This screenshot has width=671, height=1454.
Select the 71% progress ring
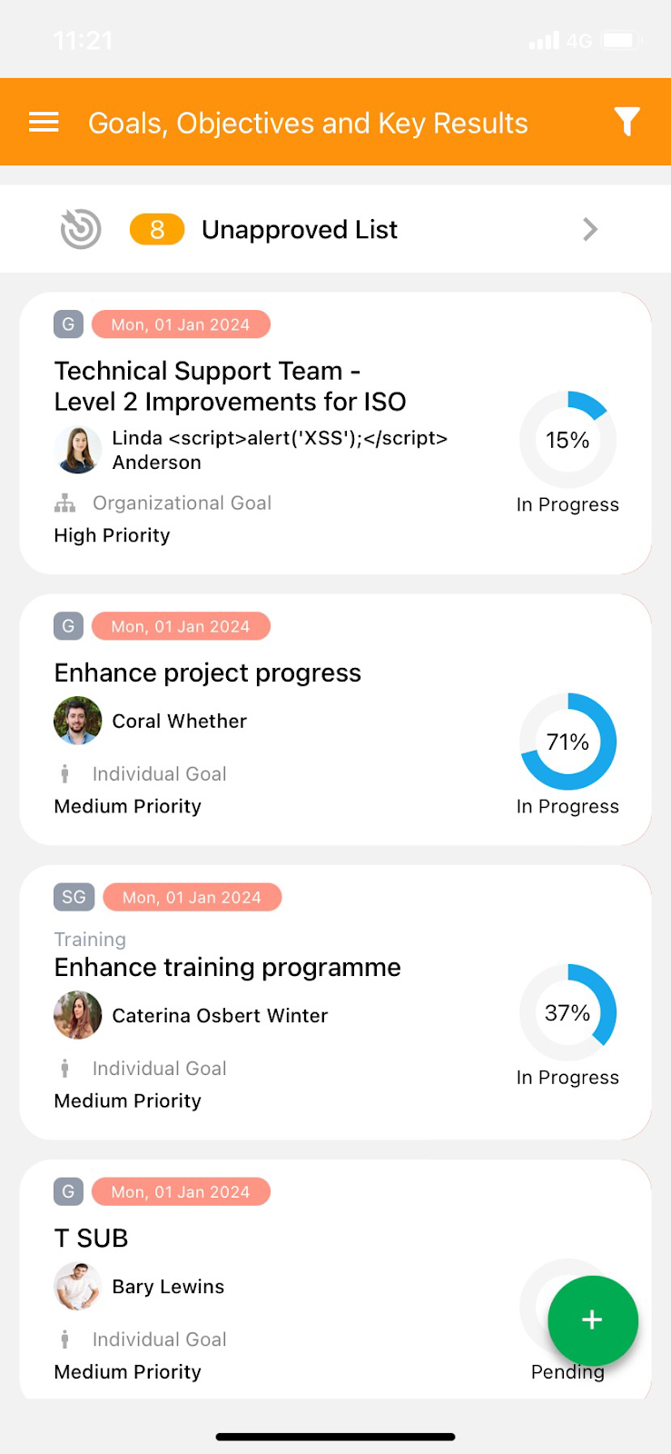point(567,742)
